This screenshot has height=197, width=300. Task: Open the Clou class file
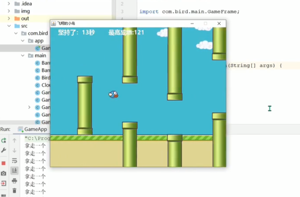point(43,85)
